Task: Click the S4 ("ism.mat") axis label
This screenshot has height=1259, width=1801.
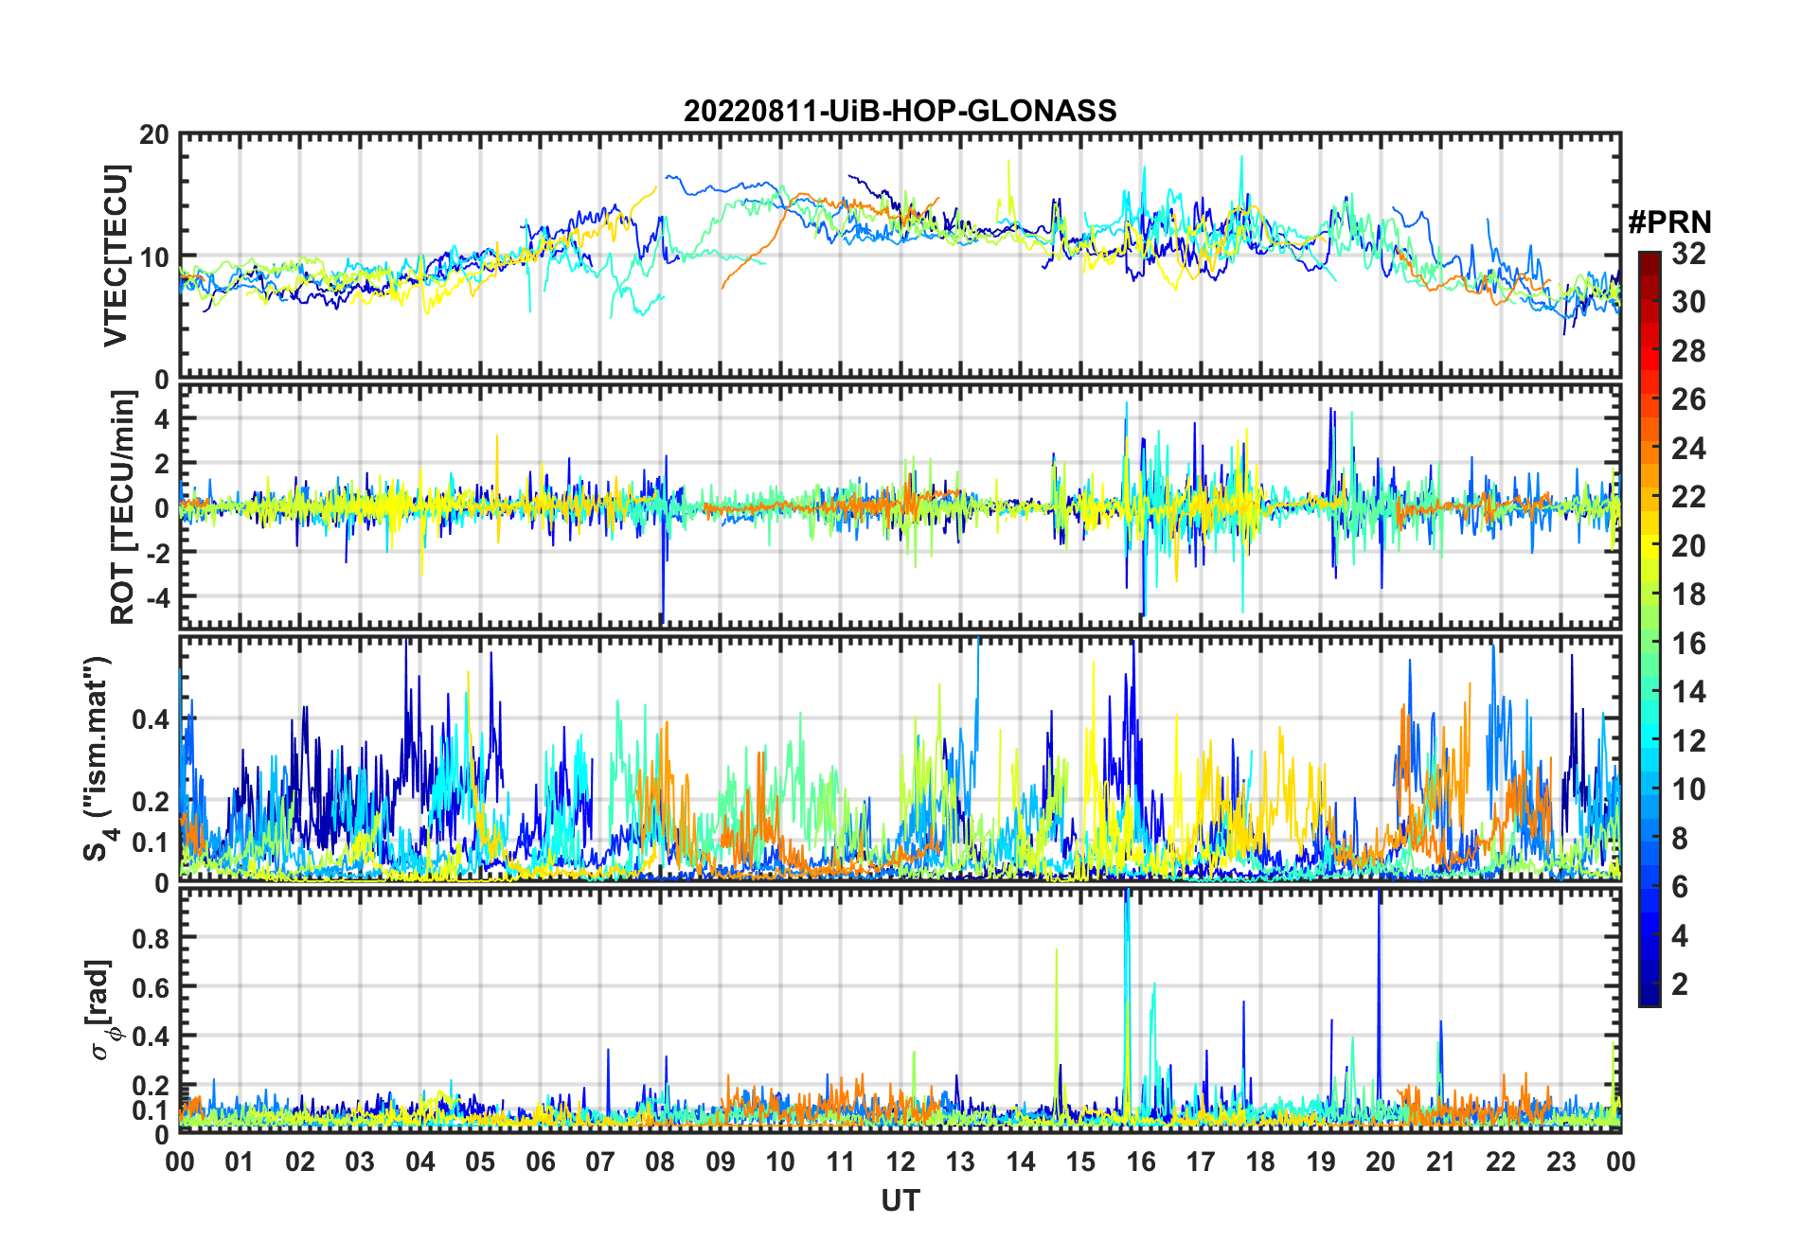Action: (x=98, y=759)
